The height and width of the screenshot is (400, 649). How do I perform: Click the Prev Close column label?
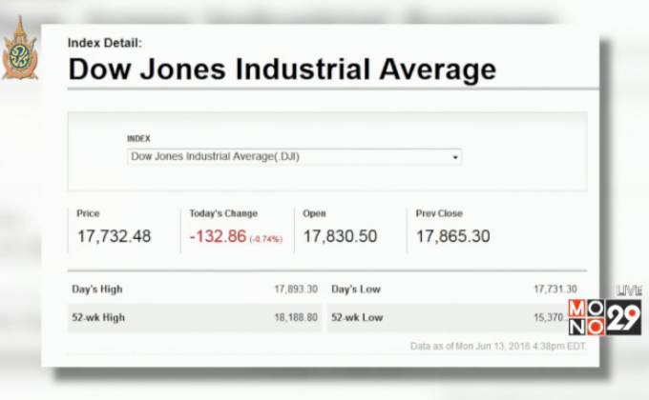pos(439,213)
